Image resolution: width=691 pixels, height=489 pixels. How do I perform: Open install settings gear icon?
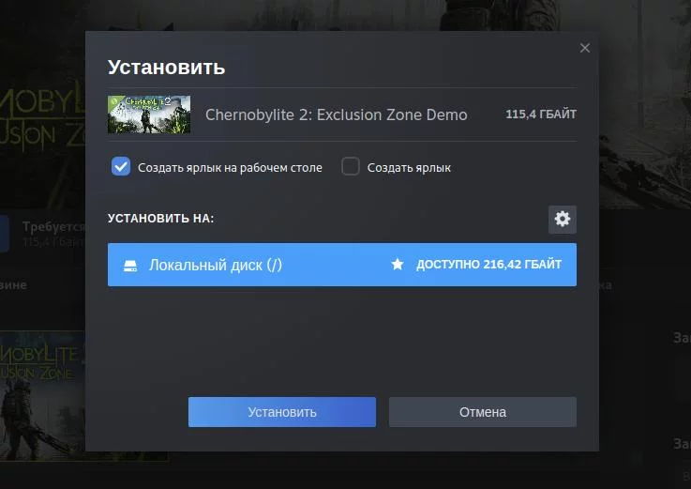562,219
